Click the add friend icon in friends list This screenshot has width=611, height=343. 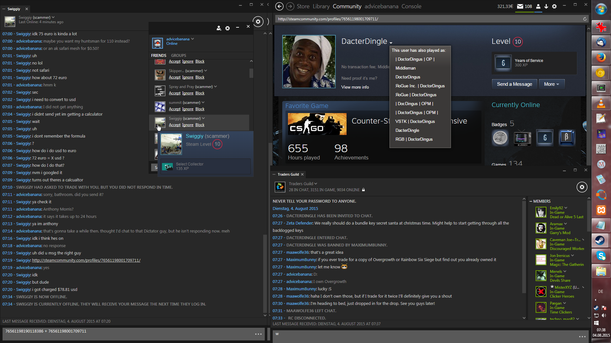(x=219, y=28)
